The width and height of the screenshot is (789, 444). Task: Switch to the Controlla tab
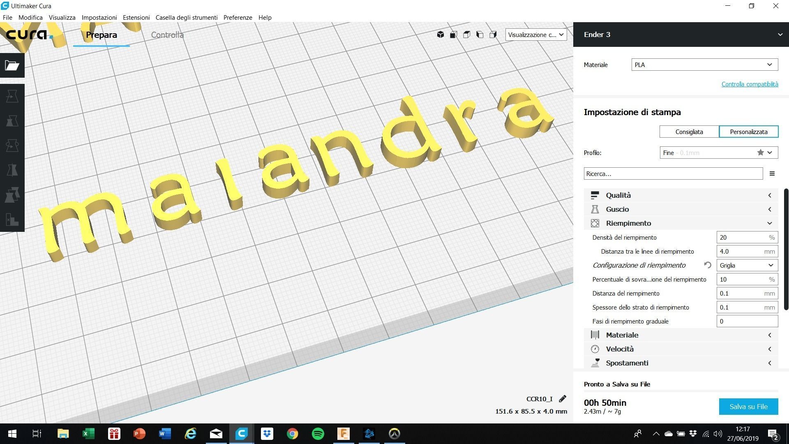coord(167,35)
